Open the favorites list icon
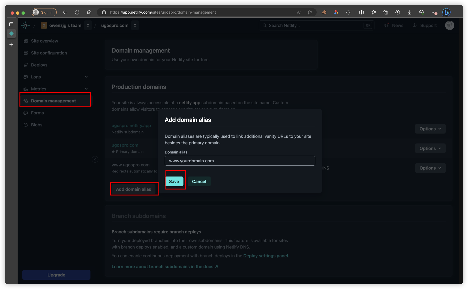This screenshot has height=289, width=468. pyautogui.click(x=374, y=12)
